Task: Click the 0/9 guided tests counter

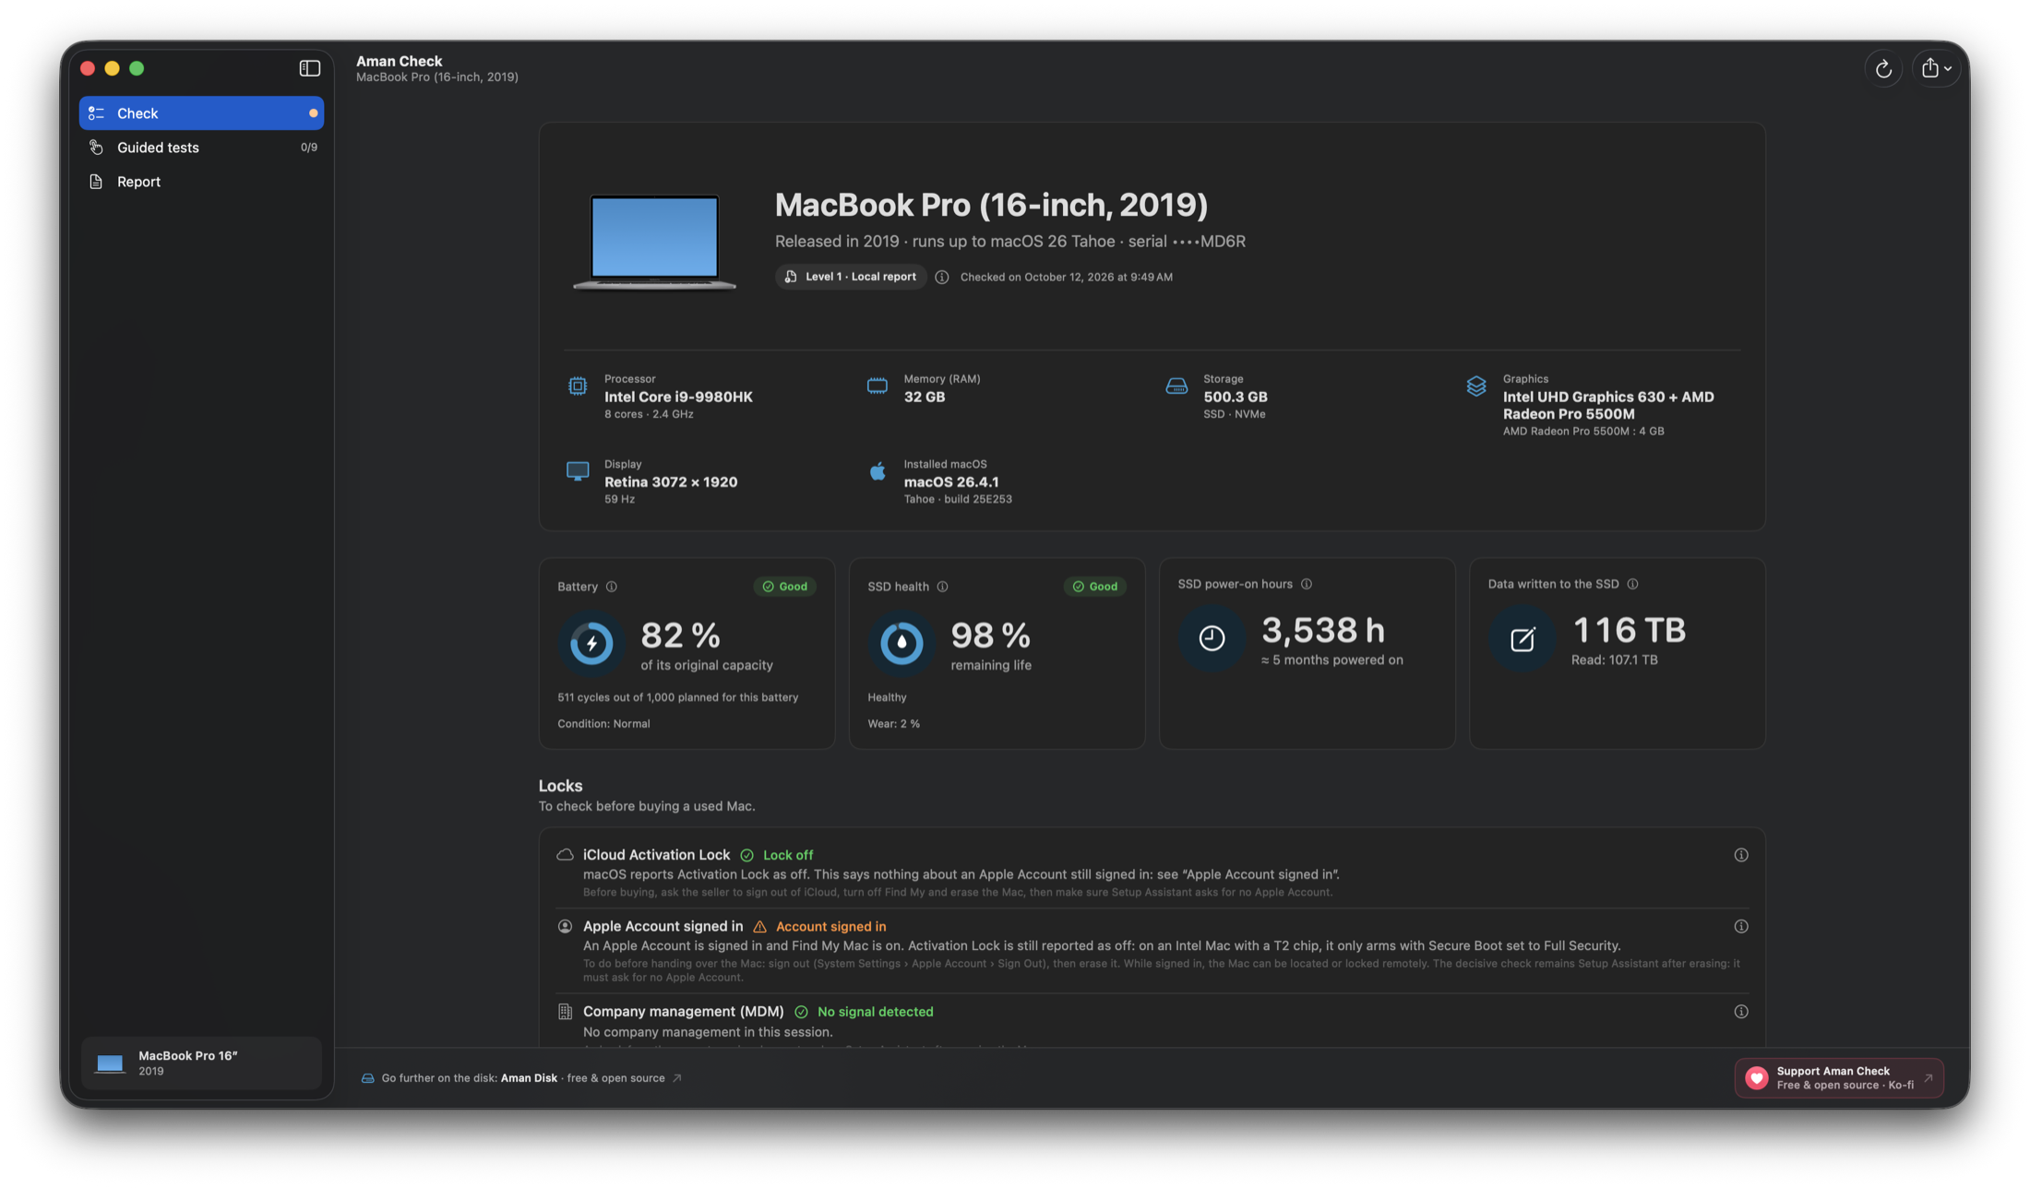Action: click(x=309, y=148)
